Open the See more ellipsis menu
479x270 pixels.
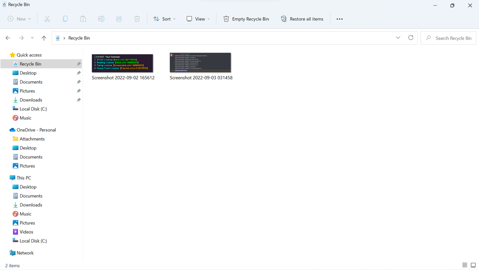pyautogui.click(x=339, y=19)
